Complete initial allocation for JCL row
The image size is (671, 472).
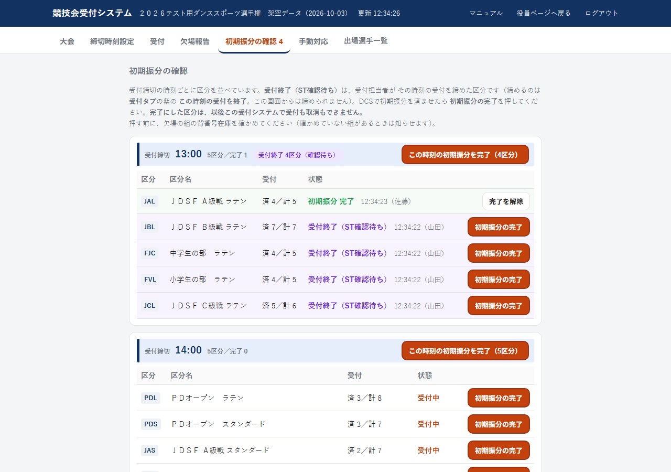(x=499, y=306)
